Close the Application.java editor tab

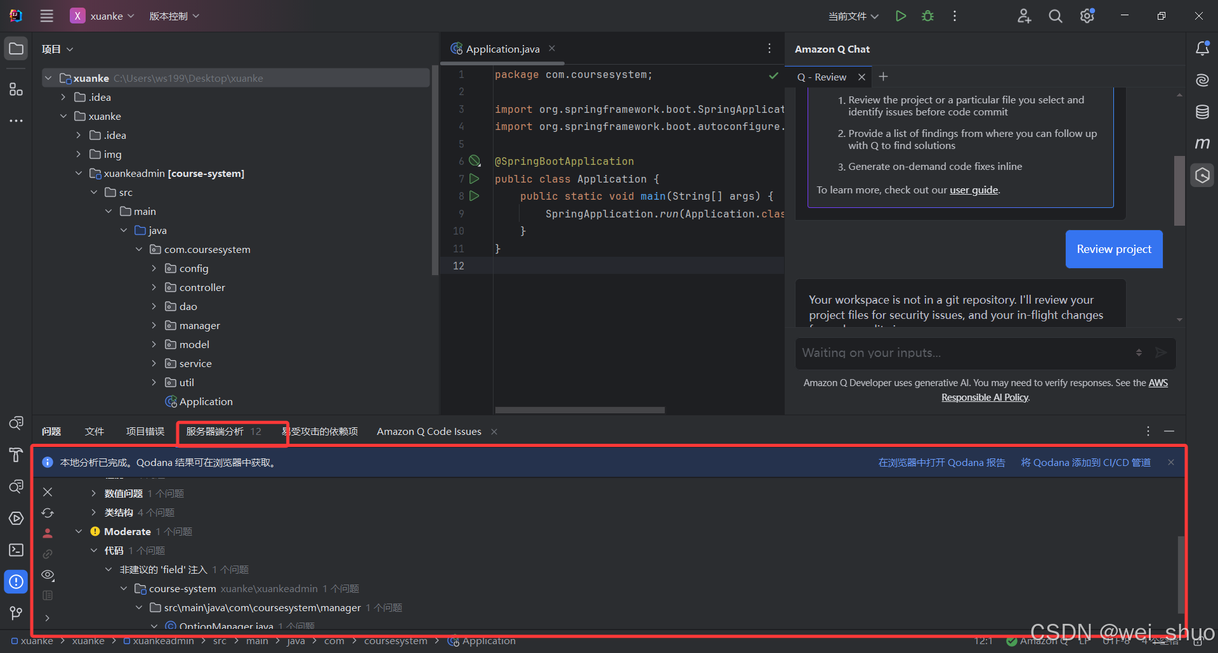click(552, 48)
